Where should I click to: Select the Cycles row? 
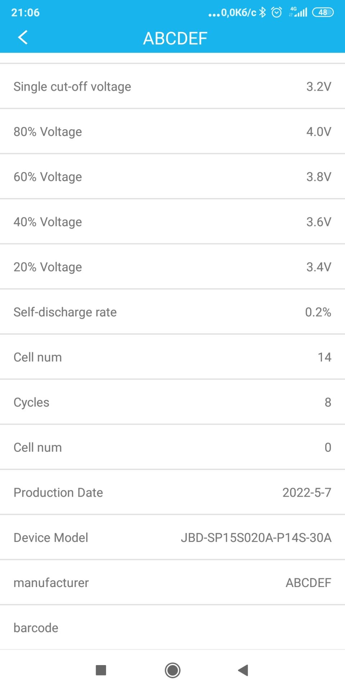(172, 402)
